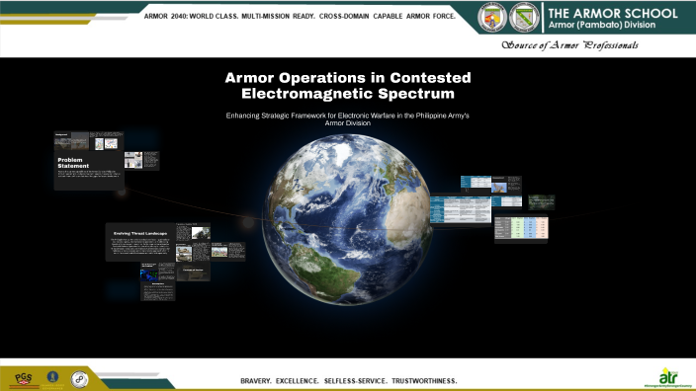Image resolution: width=696 pixels, height=391 pixels.
Task: Click the green atr logo
Action: point(668,377)
